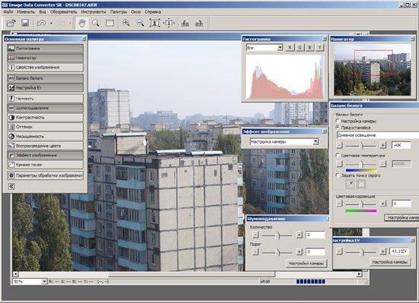Zoom in with the plus magnifier icon
The width and height of the screenshot is (419, 303).
(126, 24)
